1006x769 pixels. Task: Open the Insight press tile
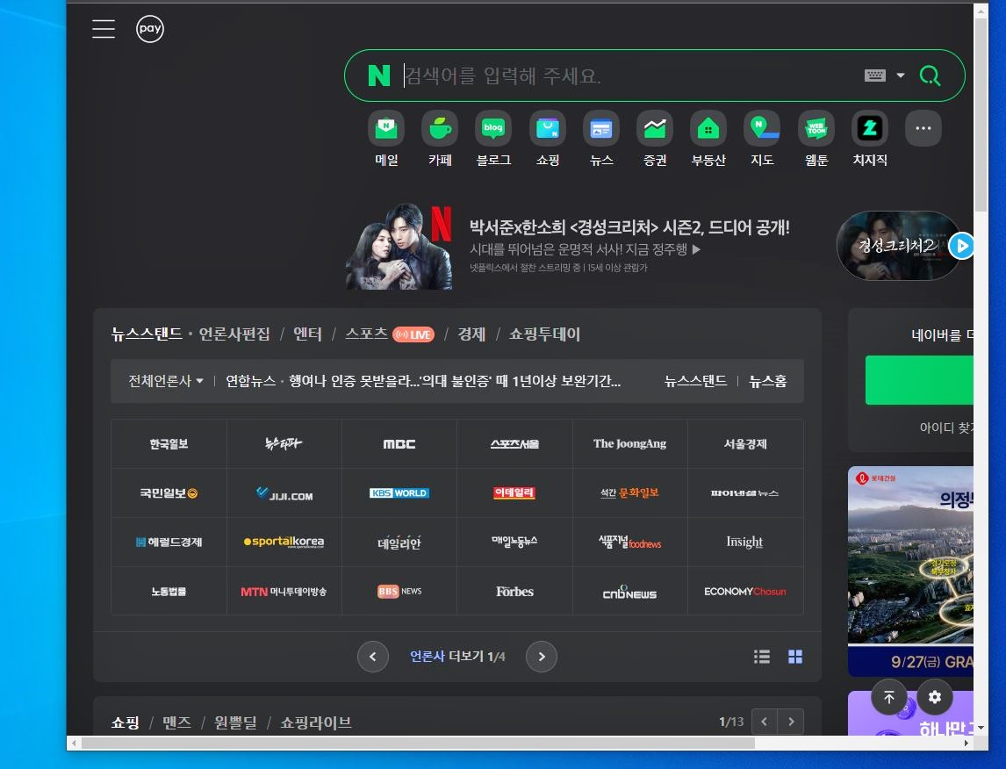tap(745, 542)
